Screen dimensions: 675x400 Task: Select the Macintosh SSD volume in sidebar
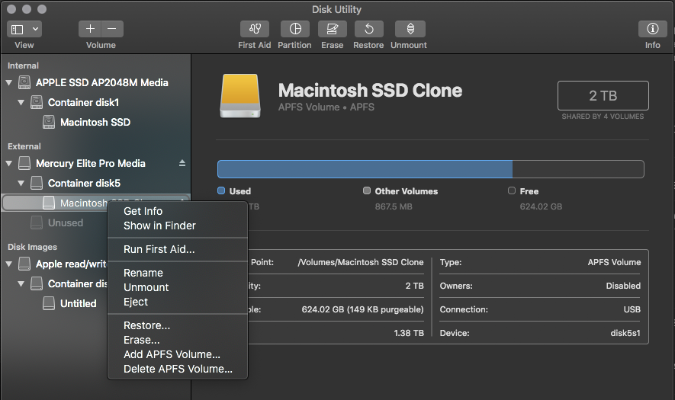95,122
